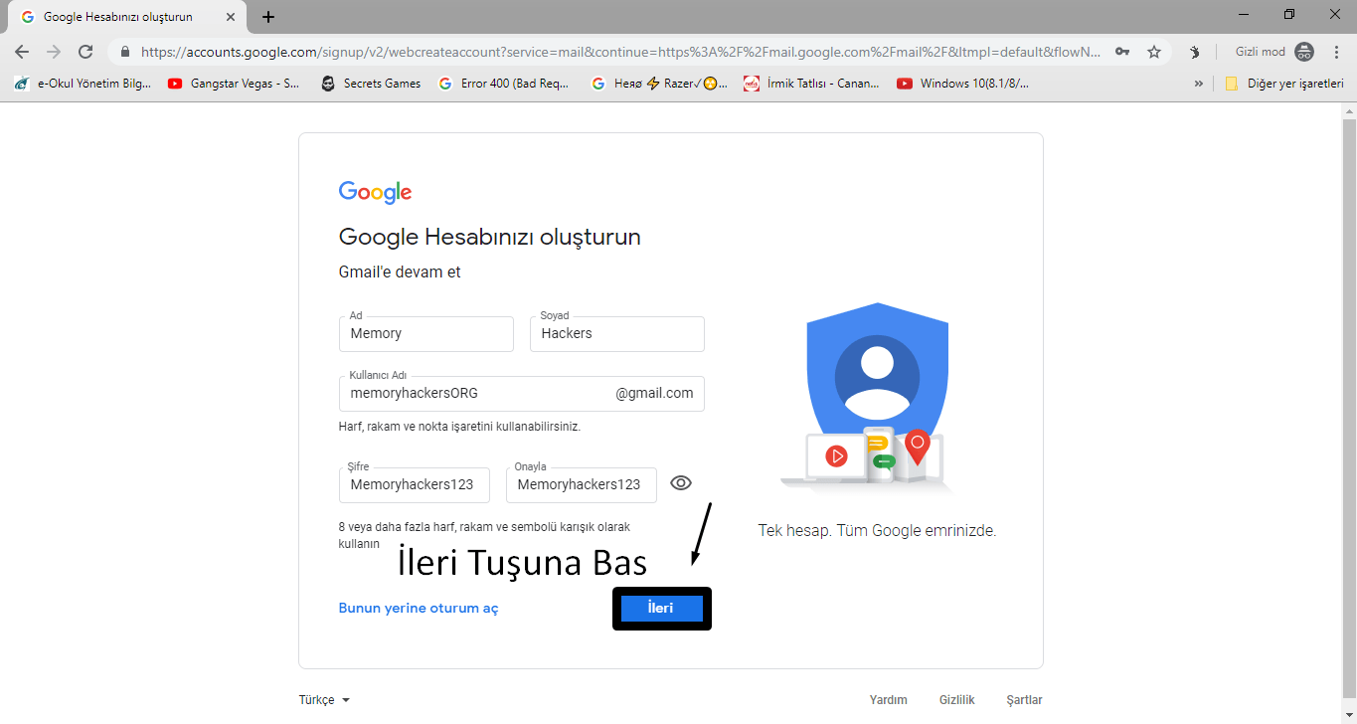Toggle password visibility eye icon

click(x=681, y=483)
